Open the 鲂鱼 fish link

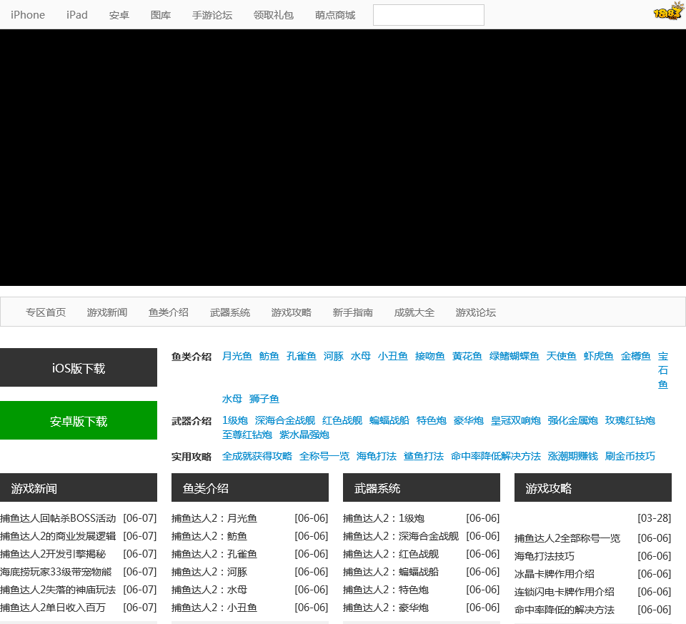coord(269,356)
